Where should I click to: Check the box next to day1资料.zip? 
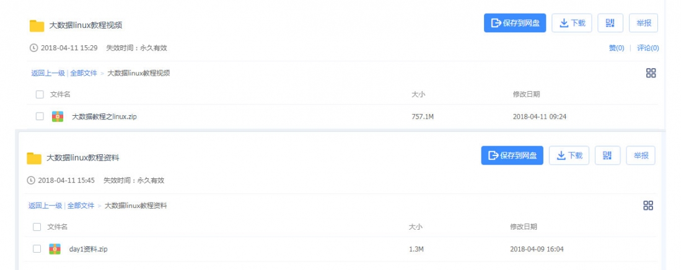click(x=37, y=249)
